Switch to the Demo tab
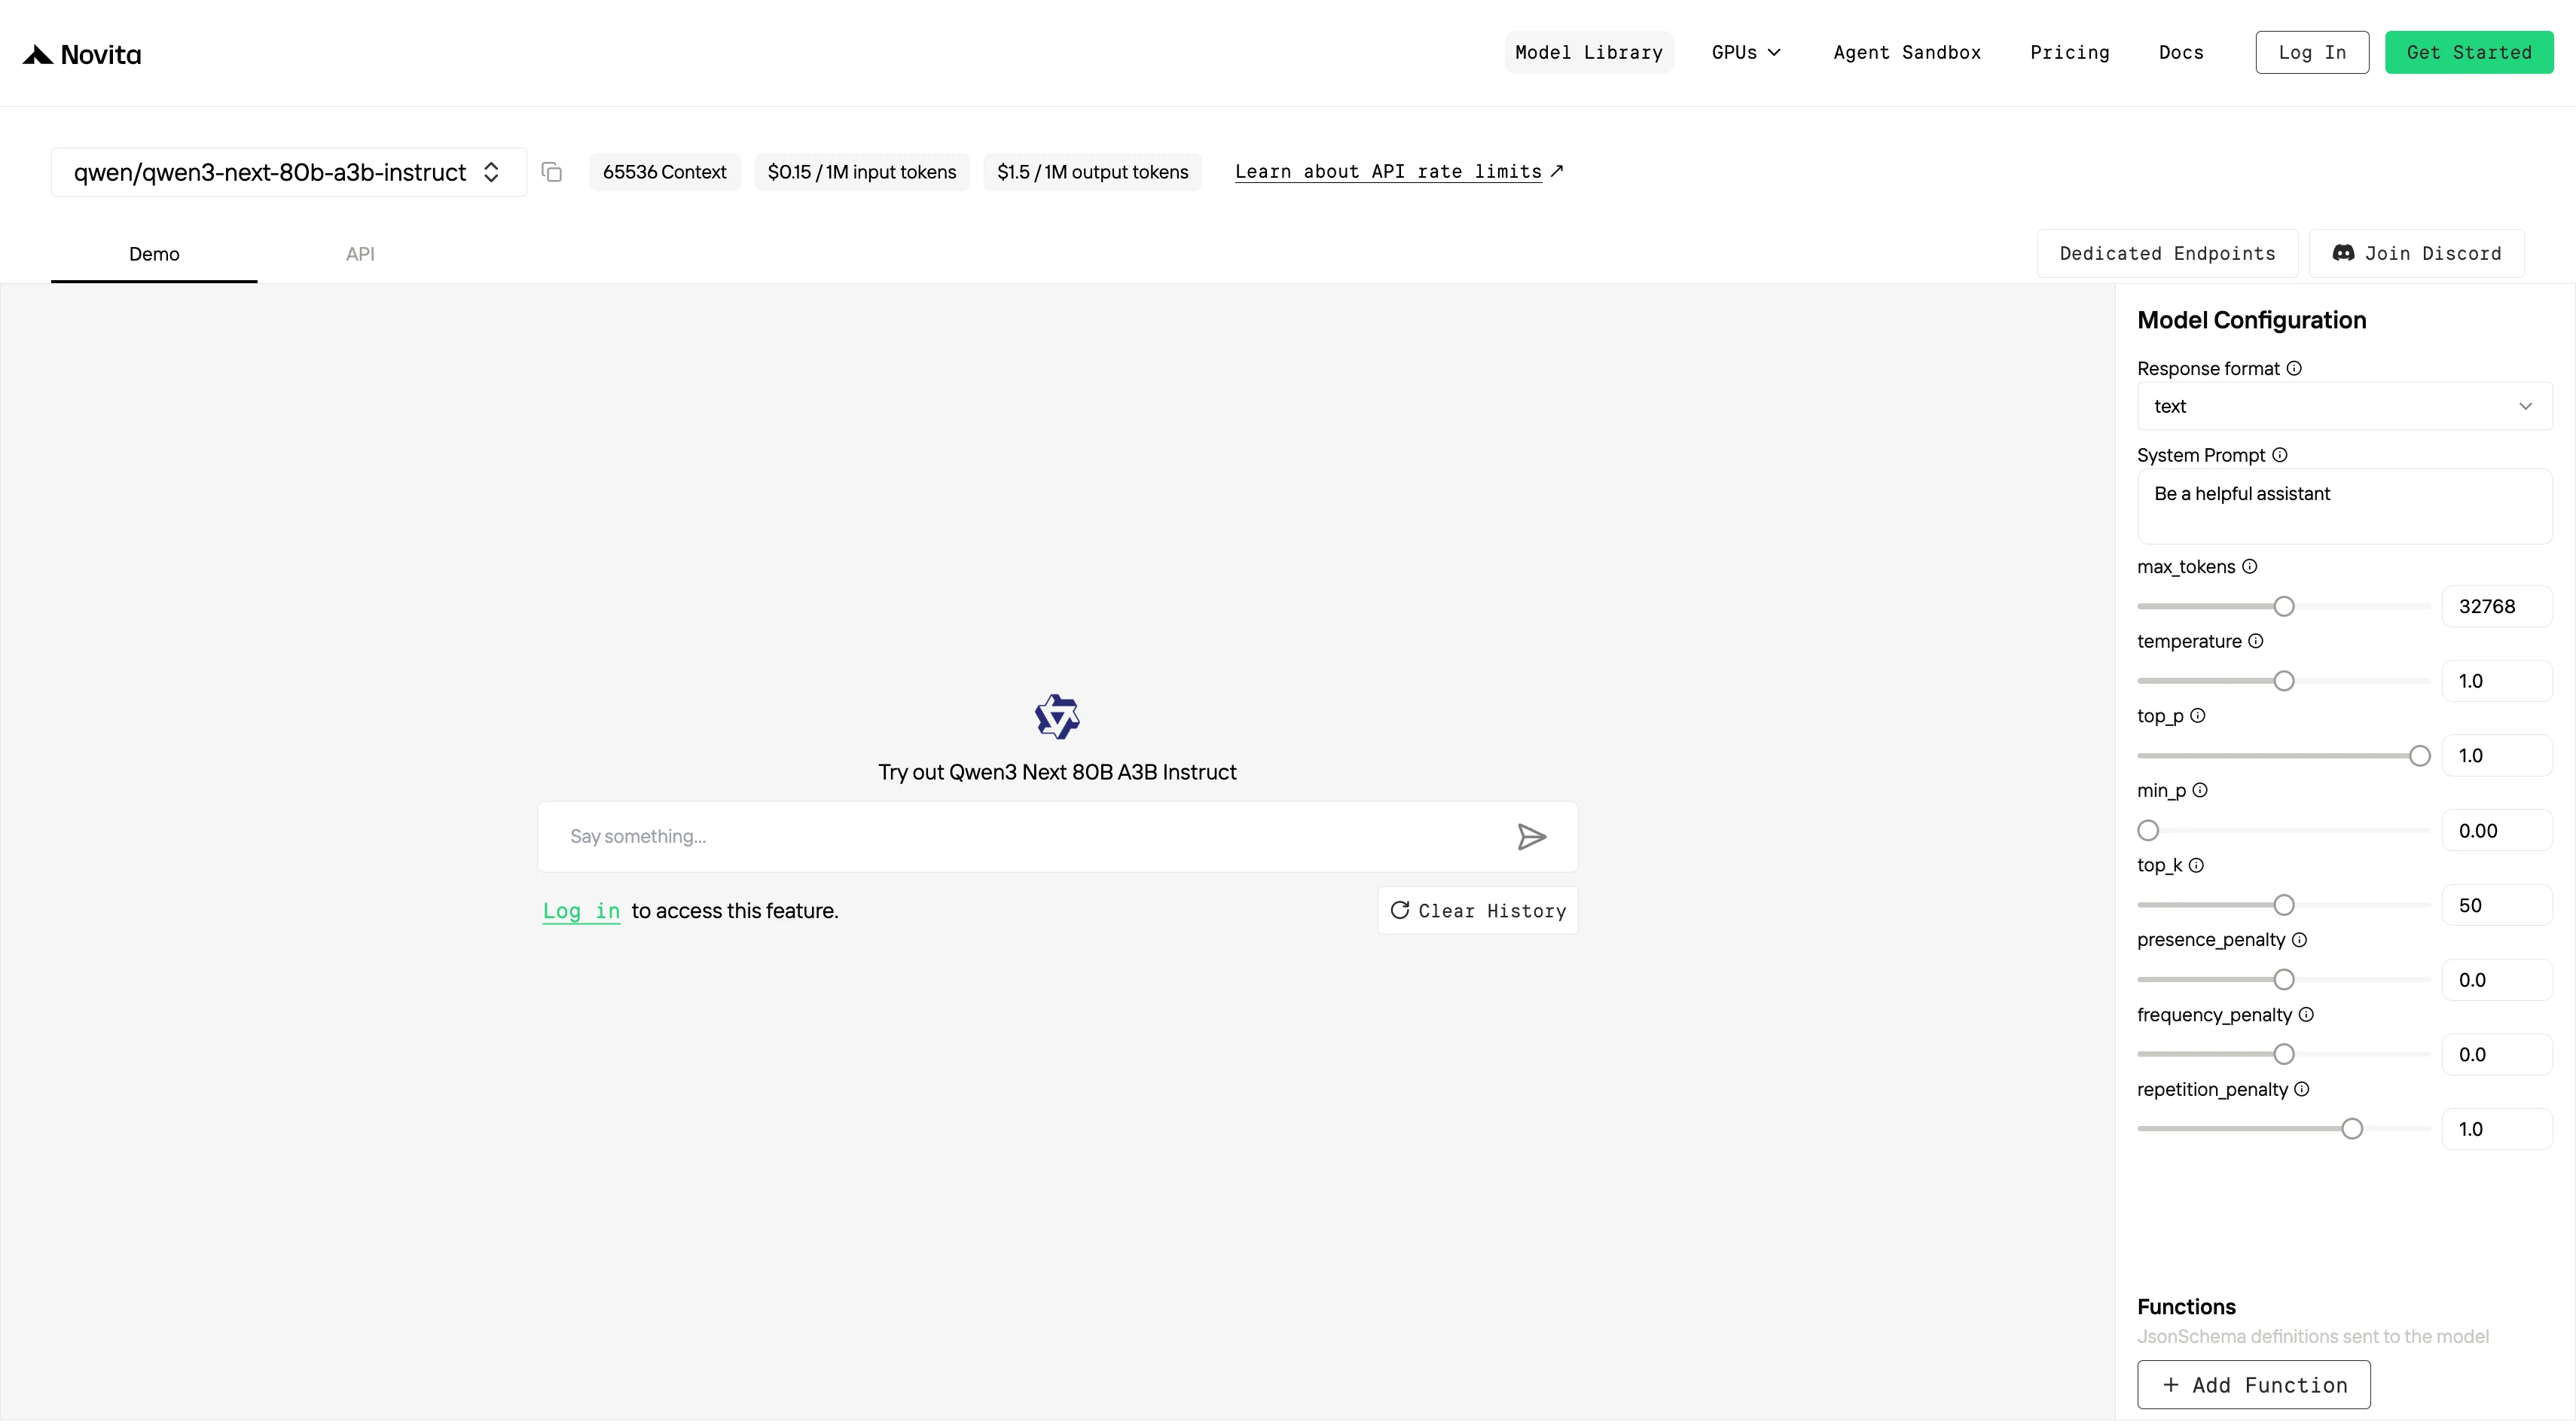This screenshot has width=2576, height=1425. 154,254
